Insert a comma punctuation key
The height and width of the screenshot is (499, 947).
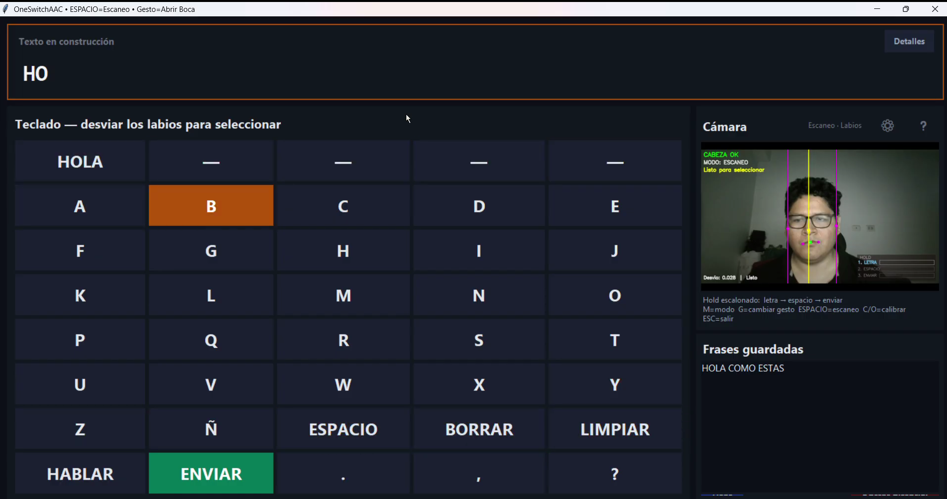pos(479,473)
